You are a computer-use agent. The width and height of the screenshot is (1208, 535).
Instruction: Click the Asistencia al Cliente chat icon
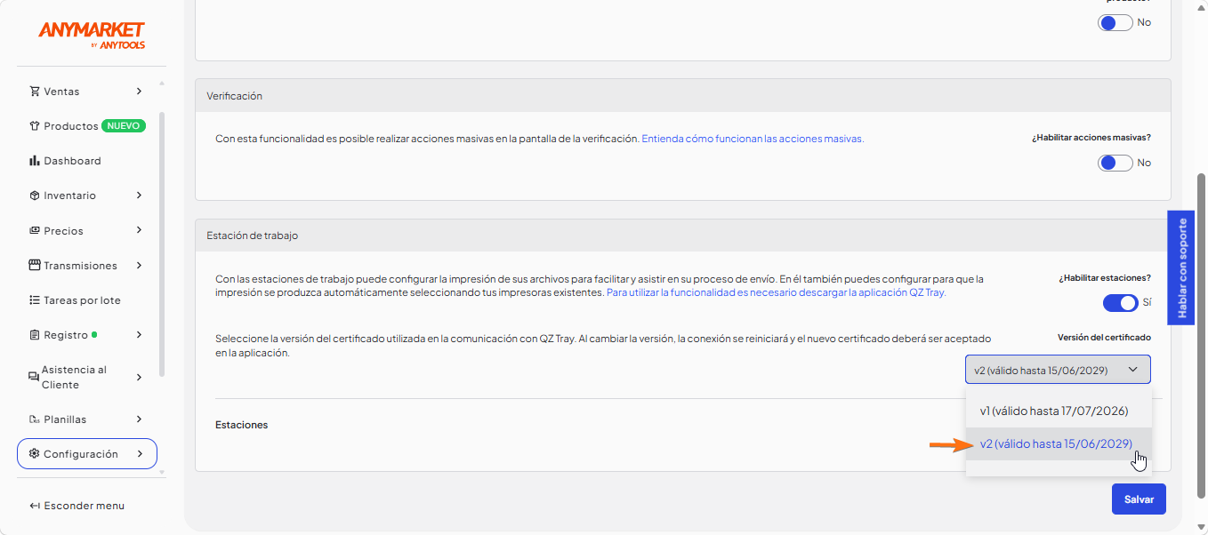34,378
